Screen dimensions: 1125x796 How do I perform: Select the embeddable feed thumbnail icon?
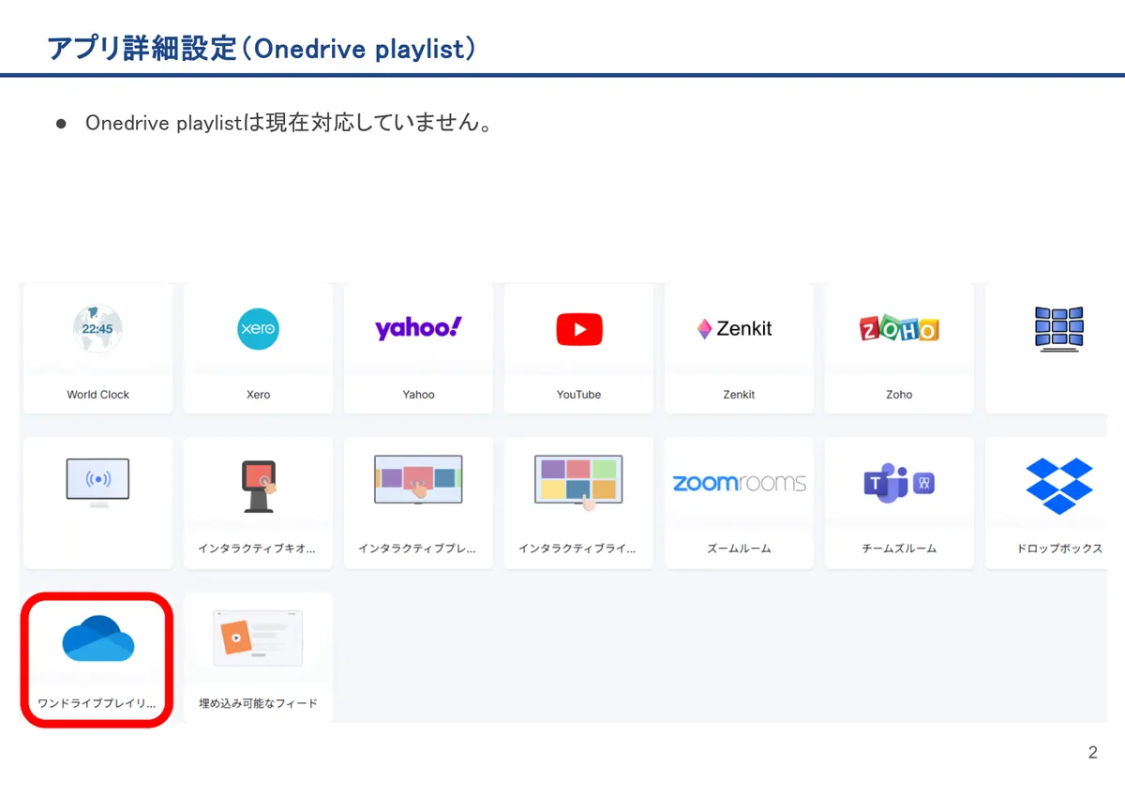(x=258, y=638)
